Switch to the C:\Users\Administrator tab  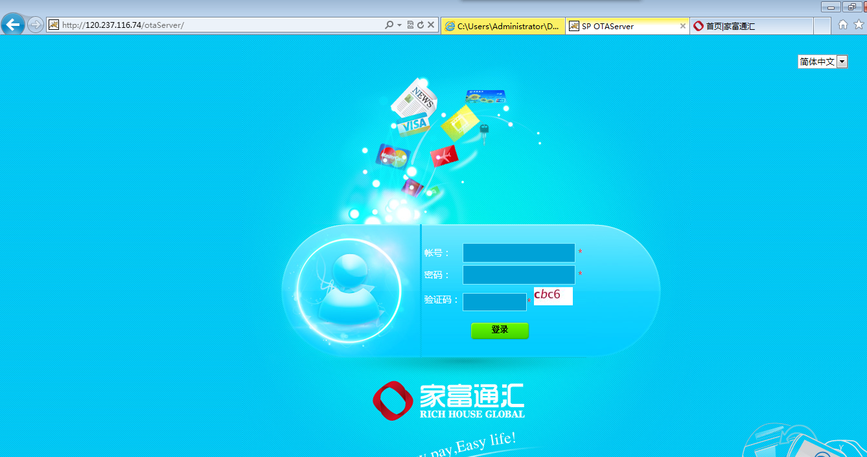pos(503,26)
